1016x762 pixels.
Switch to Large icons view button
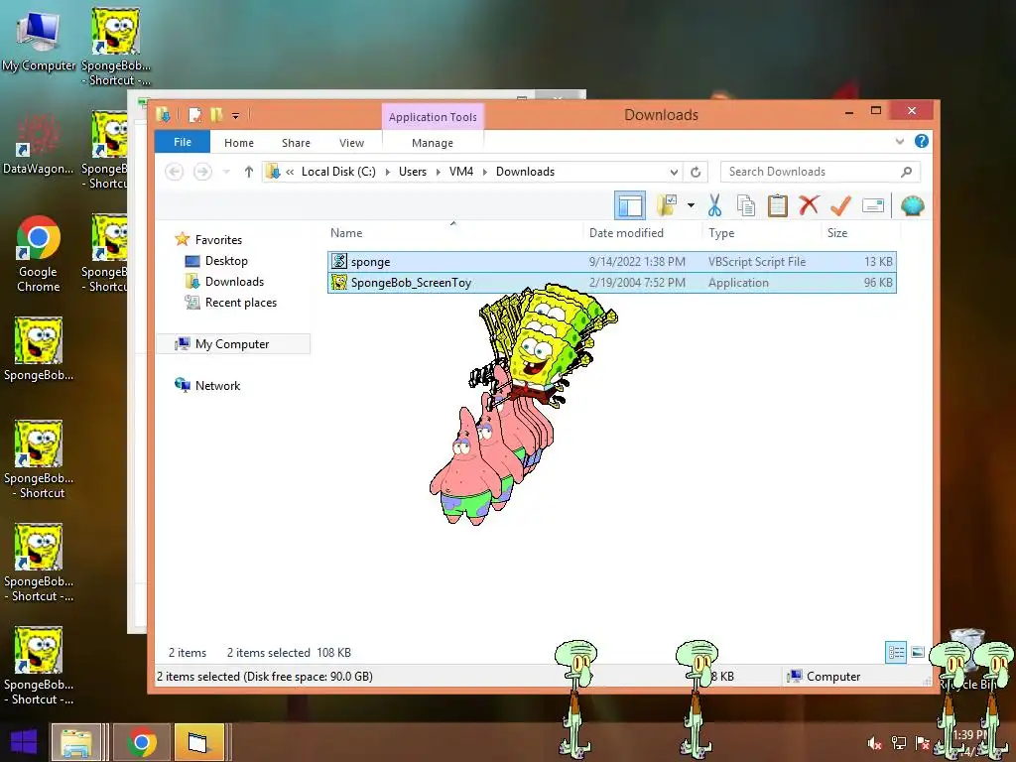click(x=918, y=653)
